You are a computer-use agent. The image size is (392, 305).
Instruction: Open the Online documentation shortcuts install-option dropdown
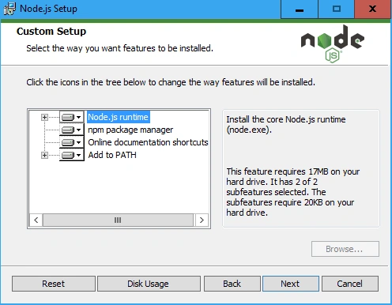(x=72, y=142)
